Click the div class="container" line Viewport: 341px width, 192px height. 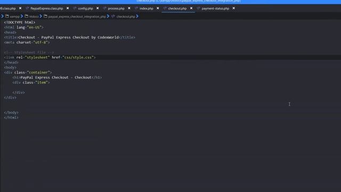[28, 73]
